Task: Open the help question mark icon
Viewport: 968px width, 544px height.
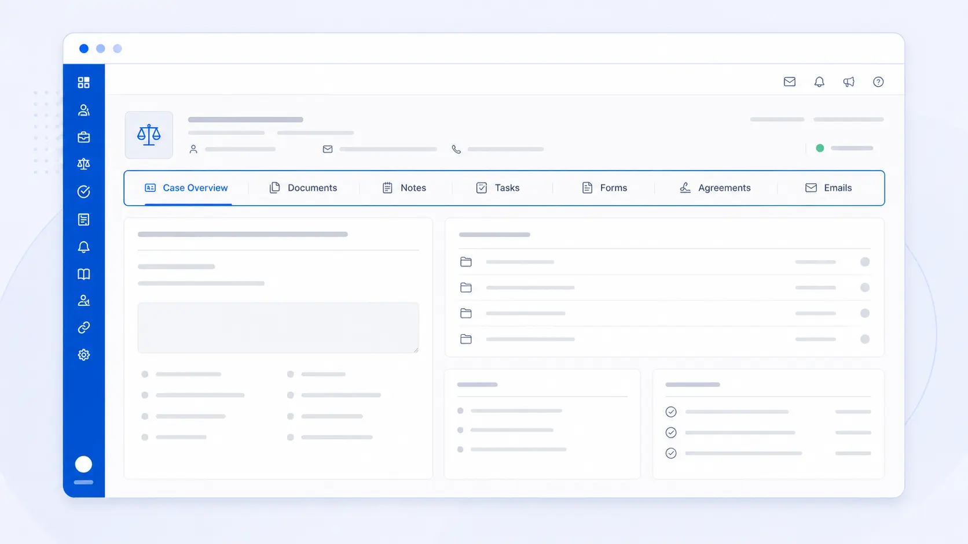Action: point(878,82)
